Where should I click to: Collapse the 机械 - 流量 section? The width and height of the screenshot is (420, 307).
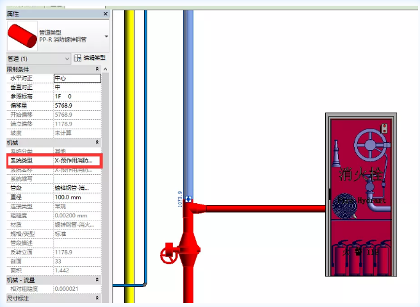[97, 280]
